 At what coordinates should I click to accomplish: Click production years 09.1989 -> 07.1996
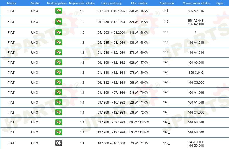tap(111, 92)
